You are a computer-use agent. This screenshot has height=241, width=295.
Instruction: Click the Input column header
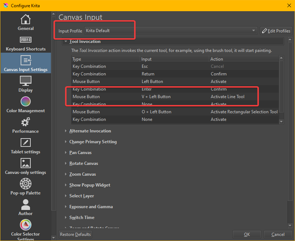174,59
